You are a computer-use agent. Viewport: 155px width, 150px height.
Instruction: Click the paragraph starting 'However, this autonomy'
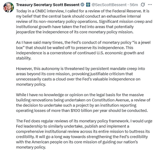[x=80, y=76]
